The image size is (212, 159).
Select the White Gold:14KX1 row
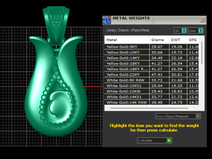click(x=151, y=97)
